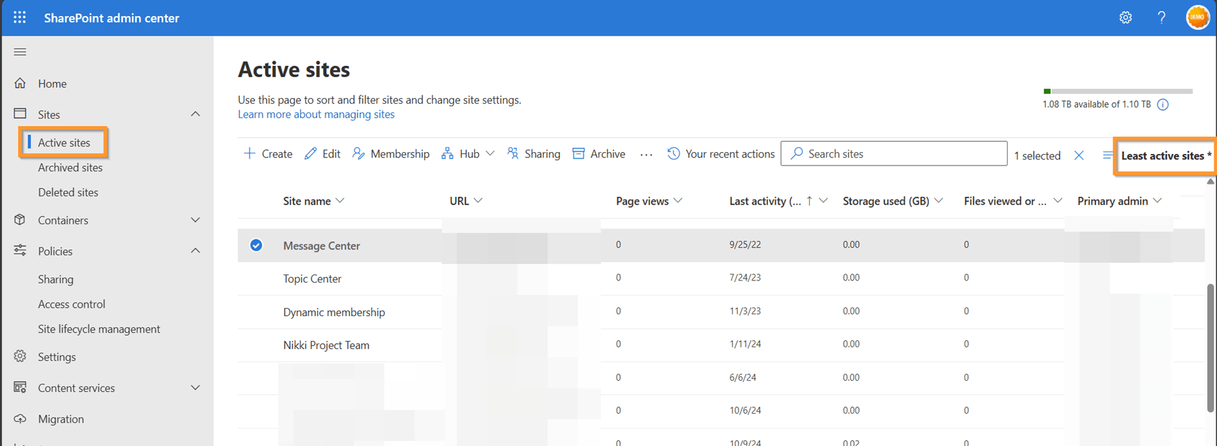Click the storage usage progress bar

[1117, 91]
